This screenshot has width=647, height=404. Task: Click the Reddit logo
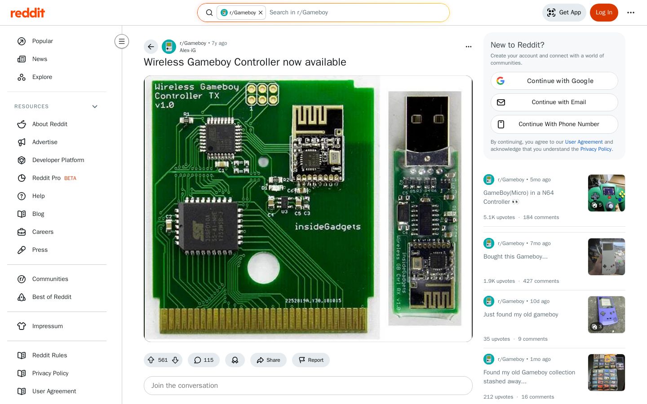(28, 13)
